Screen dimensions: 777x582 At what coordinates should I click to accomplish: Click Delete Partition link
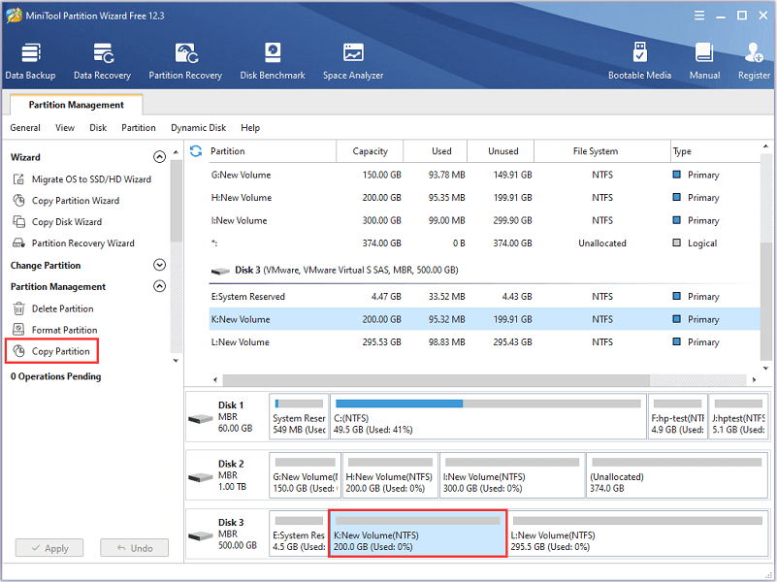point(62,308)
